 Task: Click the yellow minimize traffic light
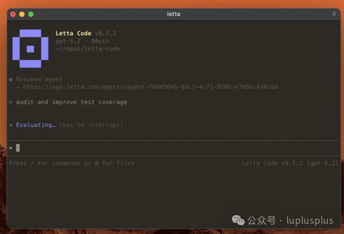click(22, 14)
